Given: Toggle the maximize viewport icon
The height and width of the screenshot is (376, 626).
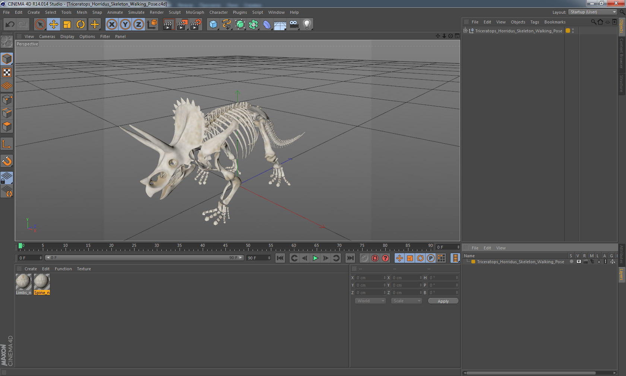Looking at the screenshot, I should tap(457, 36).
